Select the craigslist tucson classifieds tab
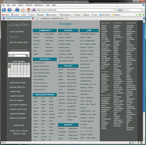The height and width of the screenshot is (145, 146). (18, 19)
